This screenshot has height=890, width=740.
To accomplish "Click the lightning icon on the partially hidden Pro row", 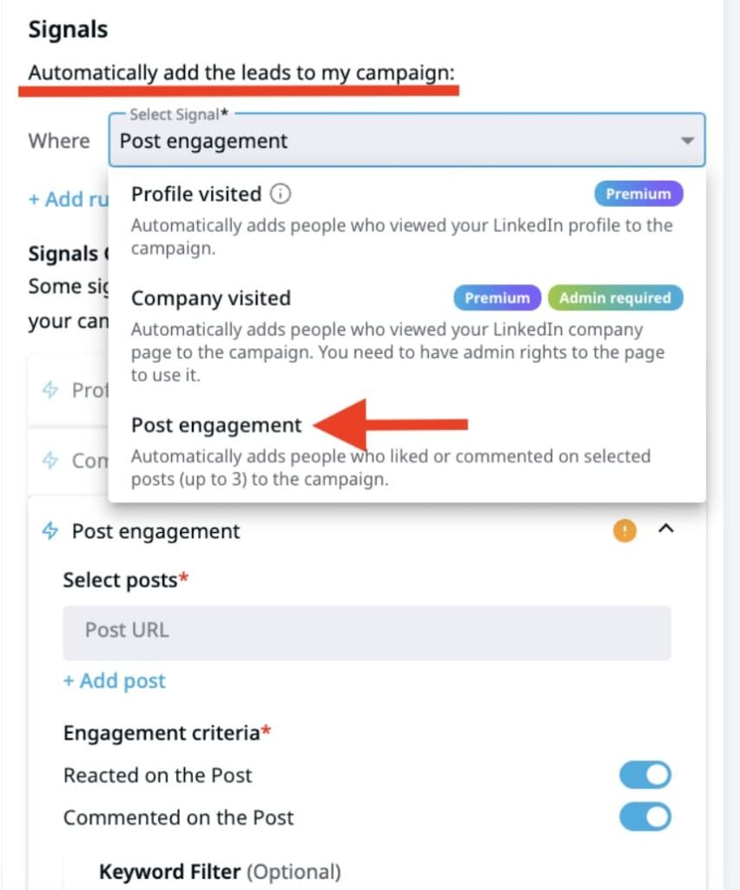I will pos(50,390).
